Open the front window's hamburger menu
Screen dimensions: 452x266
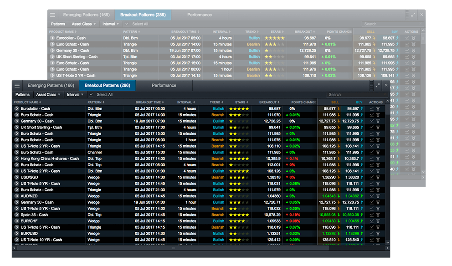[x=17, y=86]
